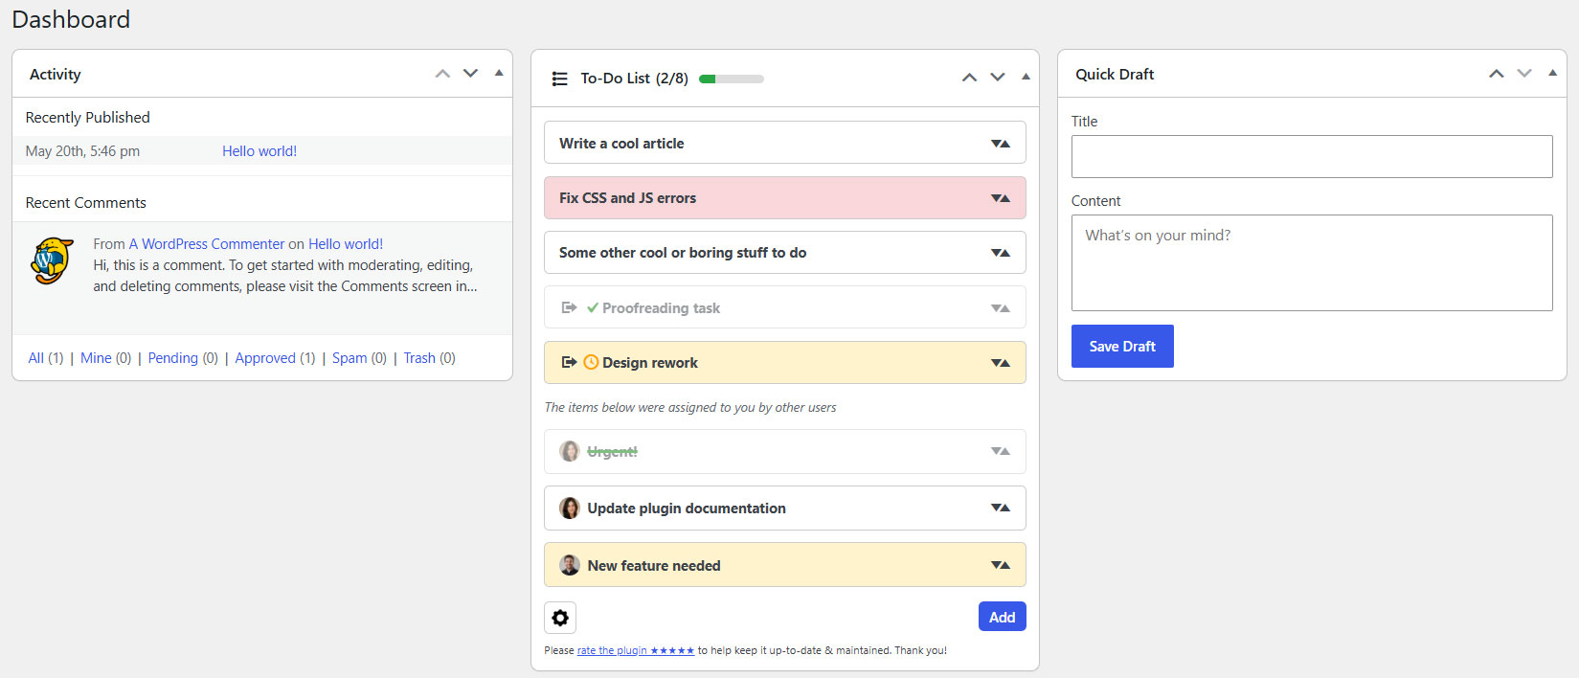Click avatar on 'Urgent!' task
Viewport: 1579px width, 678px height.
(570, 451)
